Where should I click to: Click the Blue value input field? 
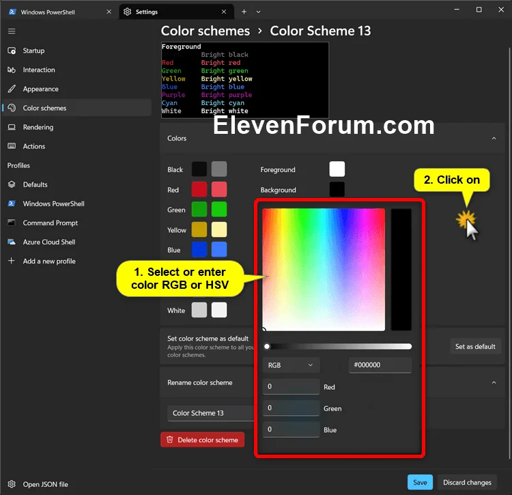coord(291,429)
